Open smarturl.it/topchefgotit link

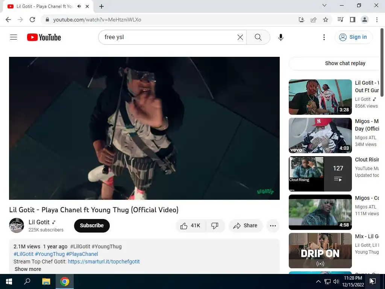(104, 262)
